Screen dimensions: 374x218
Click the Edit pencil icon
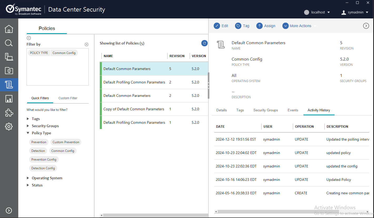click(x=217, y=26)
